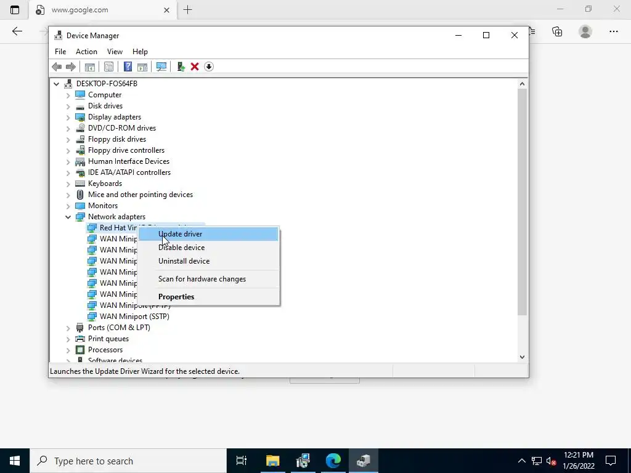This screenshot has width=631, height=473.
Task: Click the vertical scrollbar thumb in device tree
Action: pyautogui.click(x=522, y=202)
